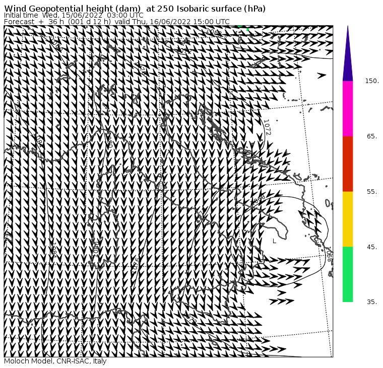Click the magenta segment of the color scale
The image size is (383, 368).
[348, 109]
